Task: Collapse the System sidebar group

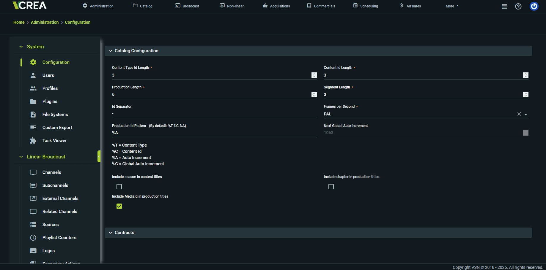Action: [21, 47]
